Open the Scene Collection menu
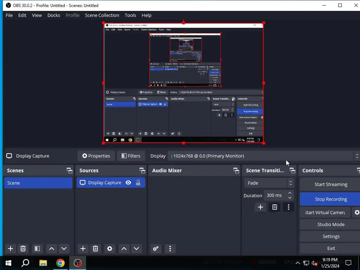The height and width of the screenshot is (270, 360). click(x=102, y=15)
